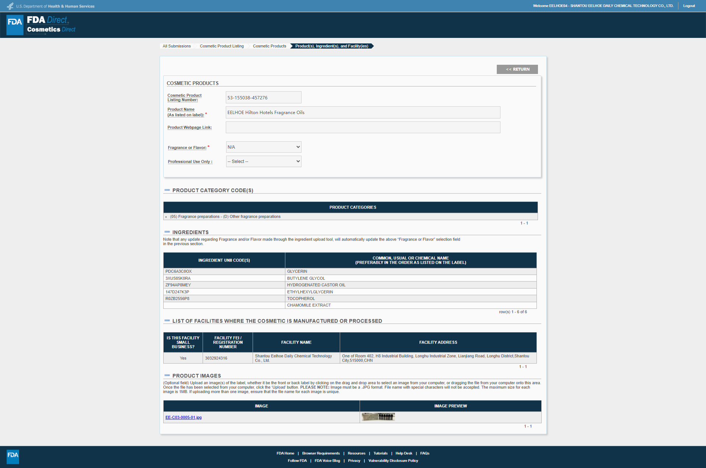Collapse the Ingredients section
This screenshot has width=706, height=468.
[167, 232]
